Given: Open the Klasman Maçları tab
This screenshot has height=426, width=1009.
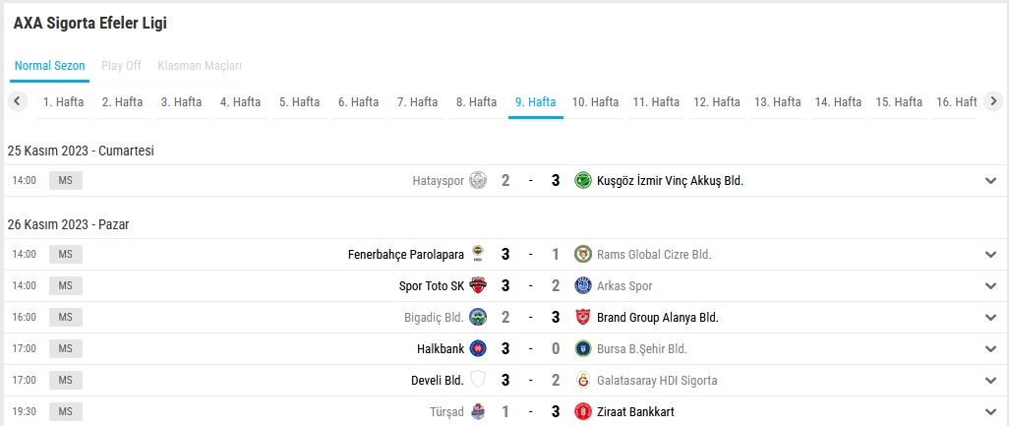Looking at the screenshot, I should [200, 66].
